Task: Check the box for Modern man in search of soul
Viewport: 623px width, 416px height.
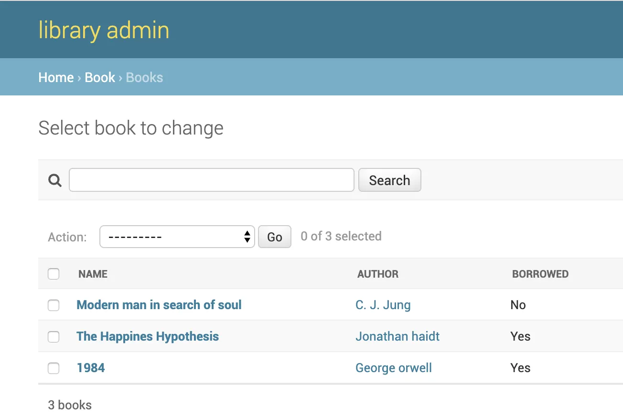Action: (54, 305)
